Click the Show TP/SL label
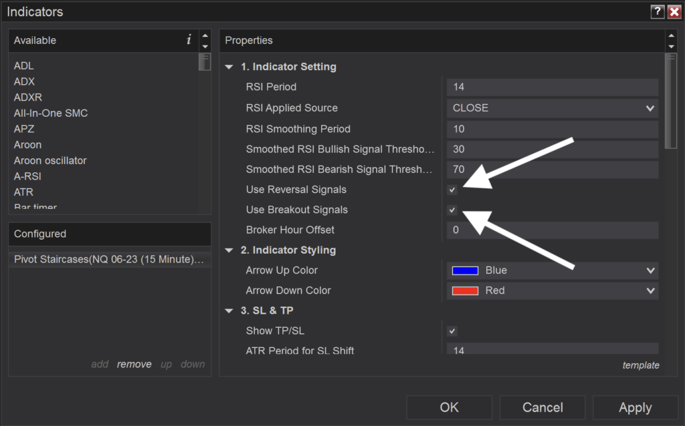685x426 pixels. tap(275, 331)
